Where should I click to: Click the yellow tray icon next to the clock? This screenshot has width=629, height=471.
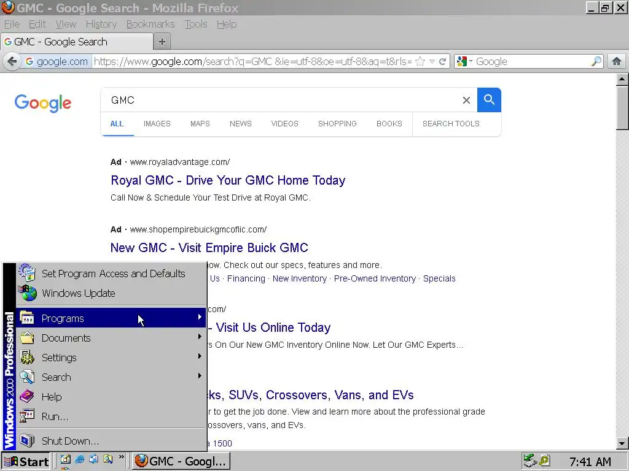click(x=544, y=461)
